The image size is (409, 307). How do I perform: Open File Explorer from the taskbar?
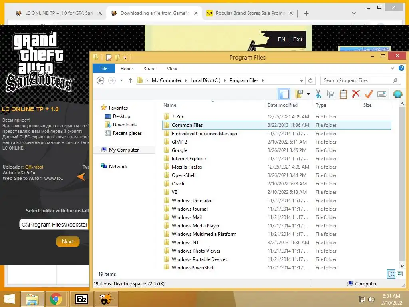click(32, 299)
